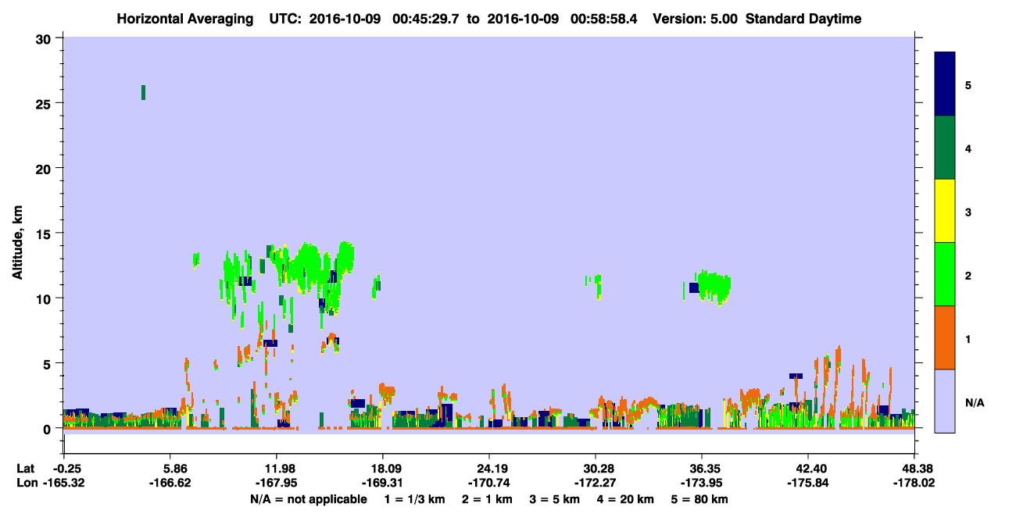This screenshot has width=1016, height=521.
Task: Click longitude value -178.02
Action: click(914, 483)
